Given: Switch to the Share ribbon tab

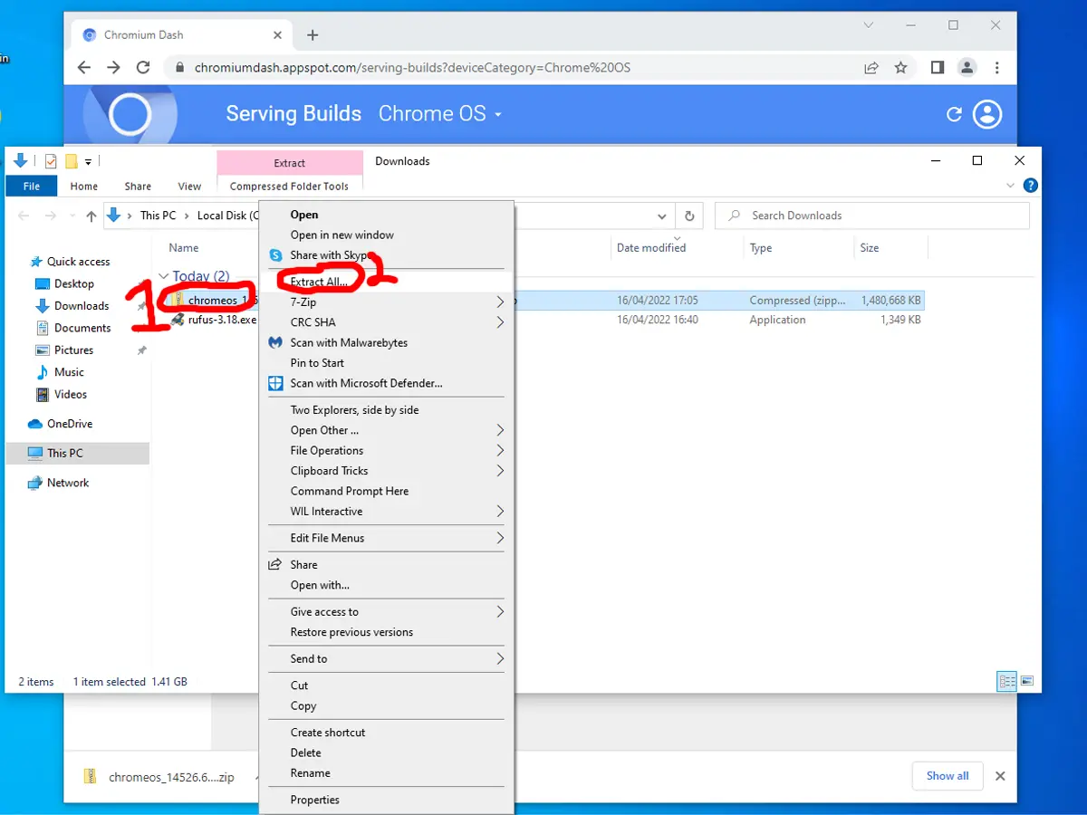Looking at the screenshot, I should point(138,186).
